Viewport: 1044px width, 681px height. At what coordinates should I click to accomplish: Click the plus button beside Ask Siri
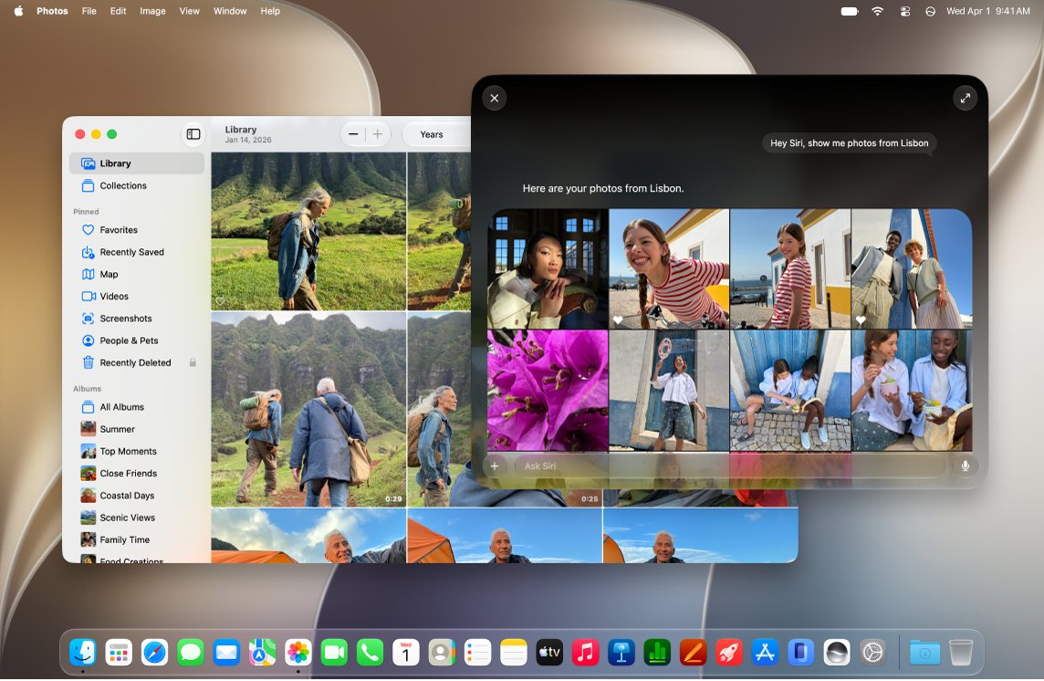(494, 466)
